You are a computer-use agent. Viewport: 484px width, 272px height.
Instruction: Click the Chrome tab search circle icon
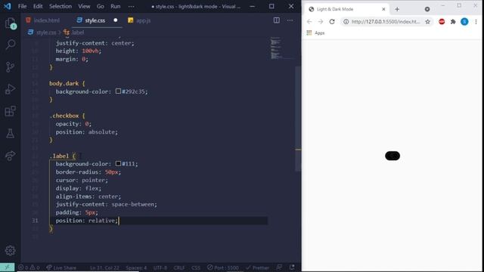427,9
